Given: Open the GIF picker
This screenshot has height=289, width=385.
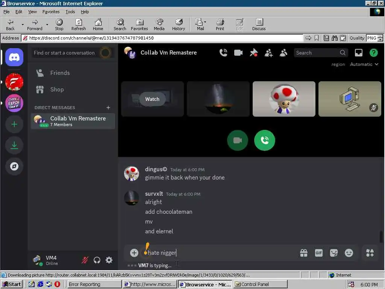Looking at the screenshot, I should pos(319,252).
